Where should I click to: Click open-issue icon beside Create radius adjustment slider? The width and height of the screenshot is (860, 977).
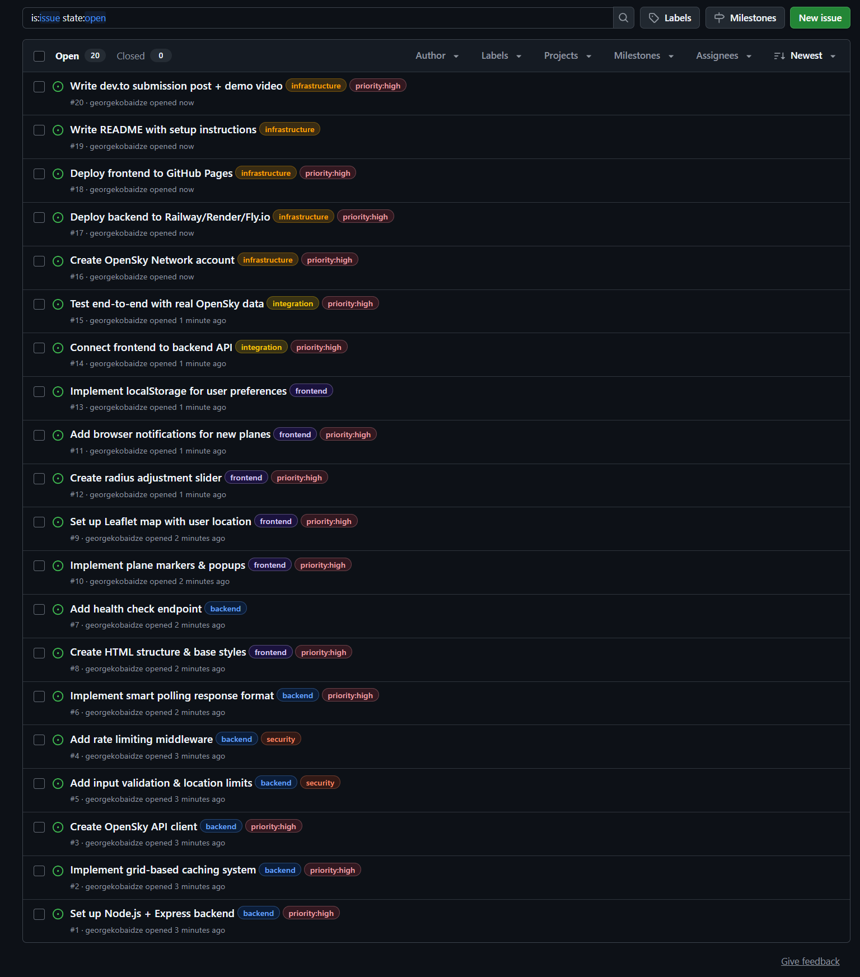click(x=58, y=478)
